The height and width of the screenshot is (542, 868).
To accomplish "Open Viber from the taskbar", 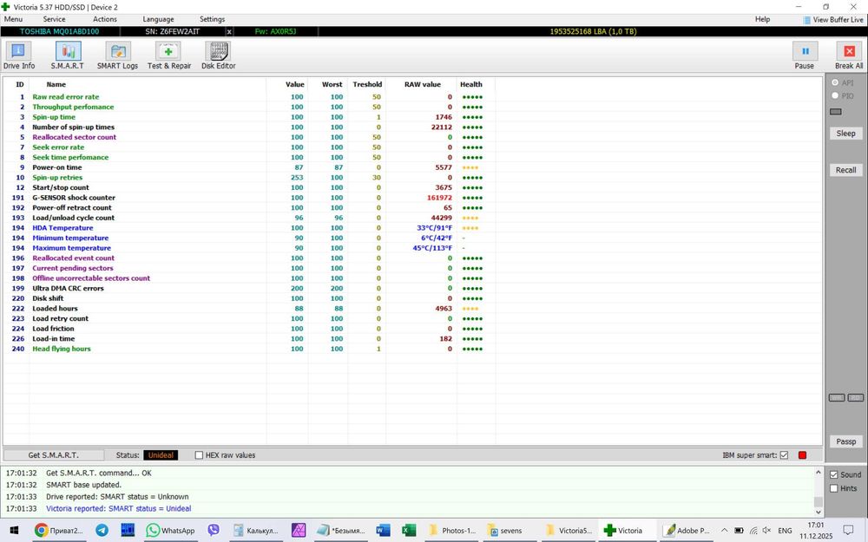I will [214, 531].
